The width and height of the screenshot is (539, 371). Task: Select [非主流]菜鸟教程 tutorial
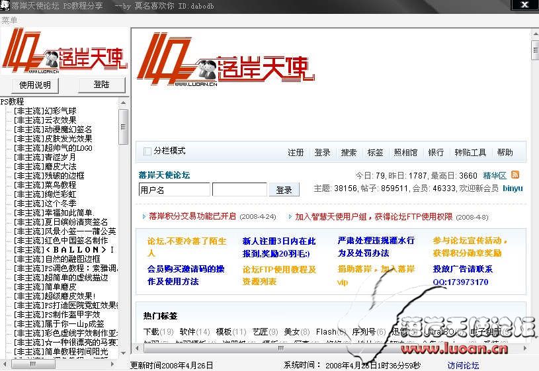pyautogui.click(x=45, y=185)
